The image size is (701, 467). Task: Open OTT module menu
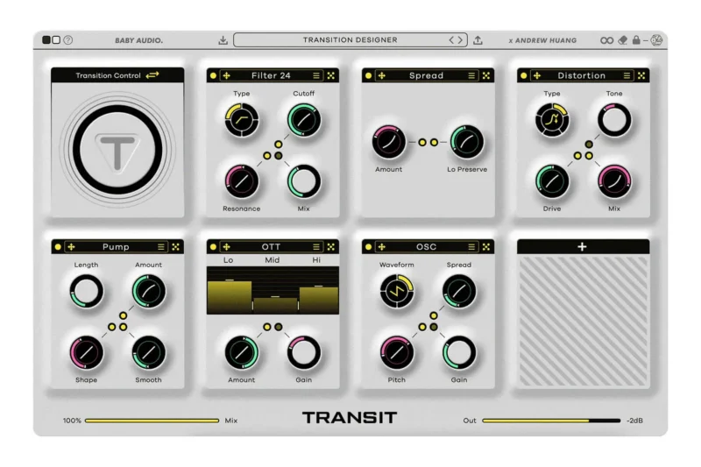316,247
